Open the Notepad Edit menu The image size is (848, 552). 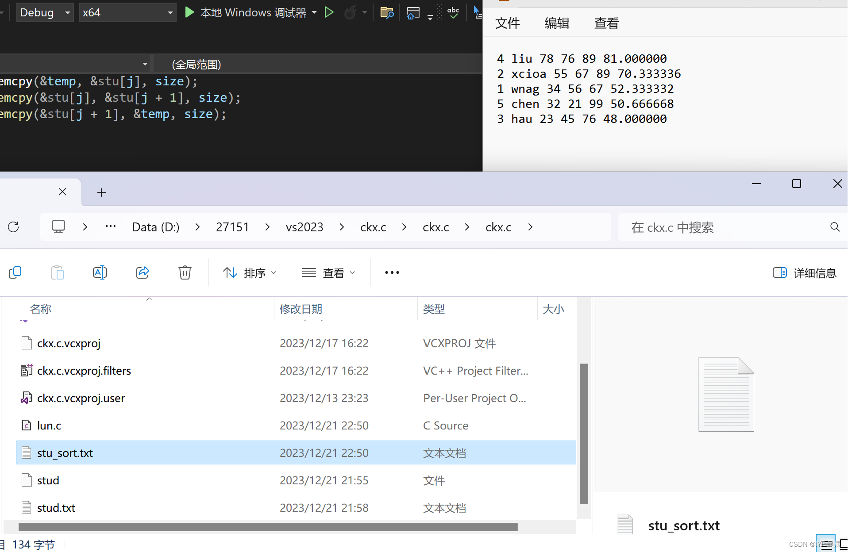click(x=557, y=23)
